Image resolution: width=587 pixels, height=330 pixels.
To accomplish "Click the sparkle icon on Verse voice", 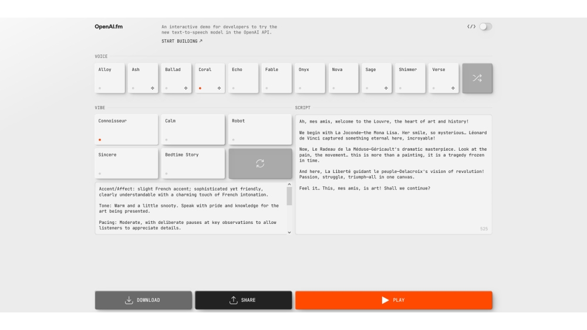I will (453, 89).
